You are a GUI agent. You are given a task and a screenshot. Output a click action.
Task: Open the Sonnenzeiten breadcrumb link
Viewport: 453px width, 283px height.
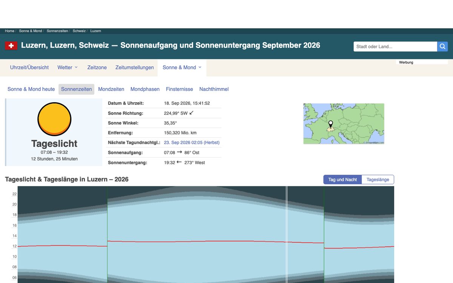coord(57,31)
